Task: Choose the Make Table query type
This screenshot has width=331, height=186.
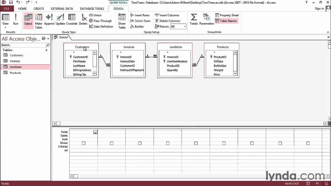Action: pyautogui.click(x=39, y=21)
